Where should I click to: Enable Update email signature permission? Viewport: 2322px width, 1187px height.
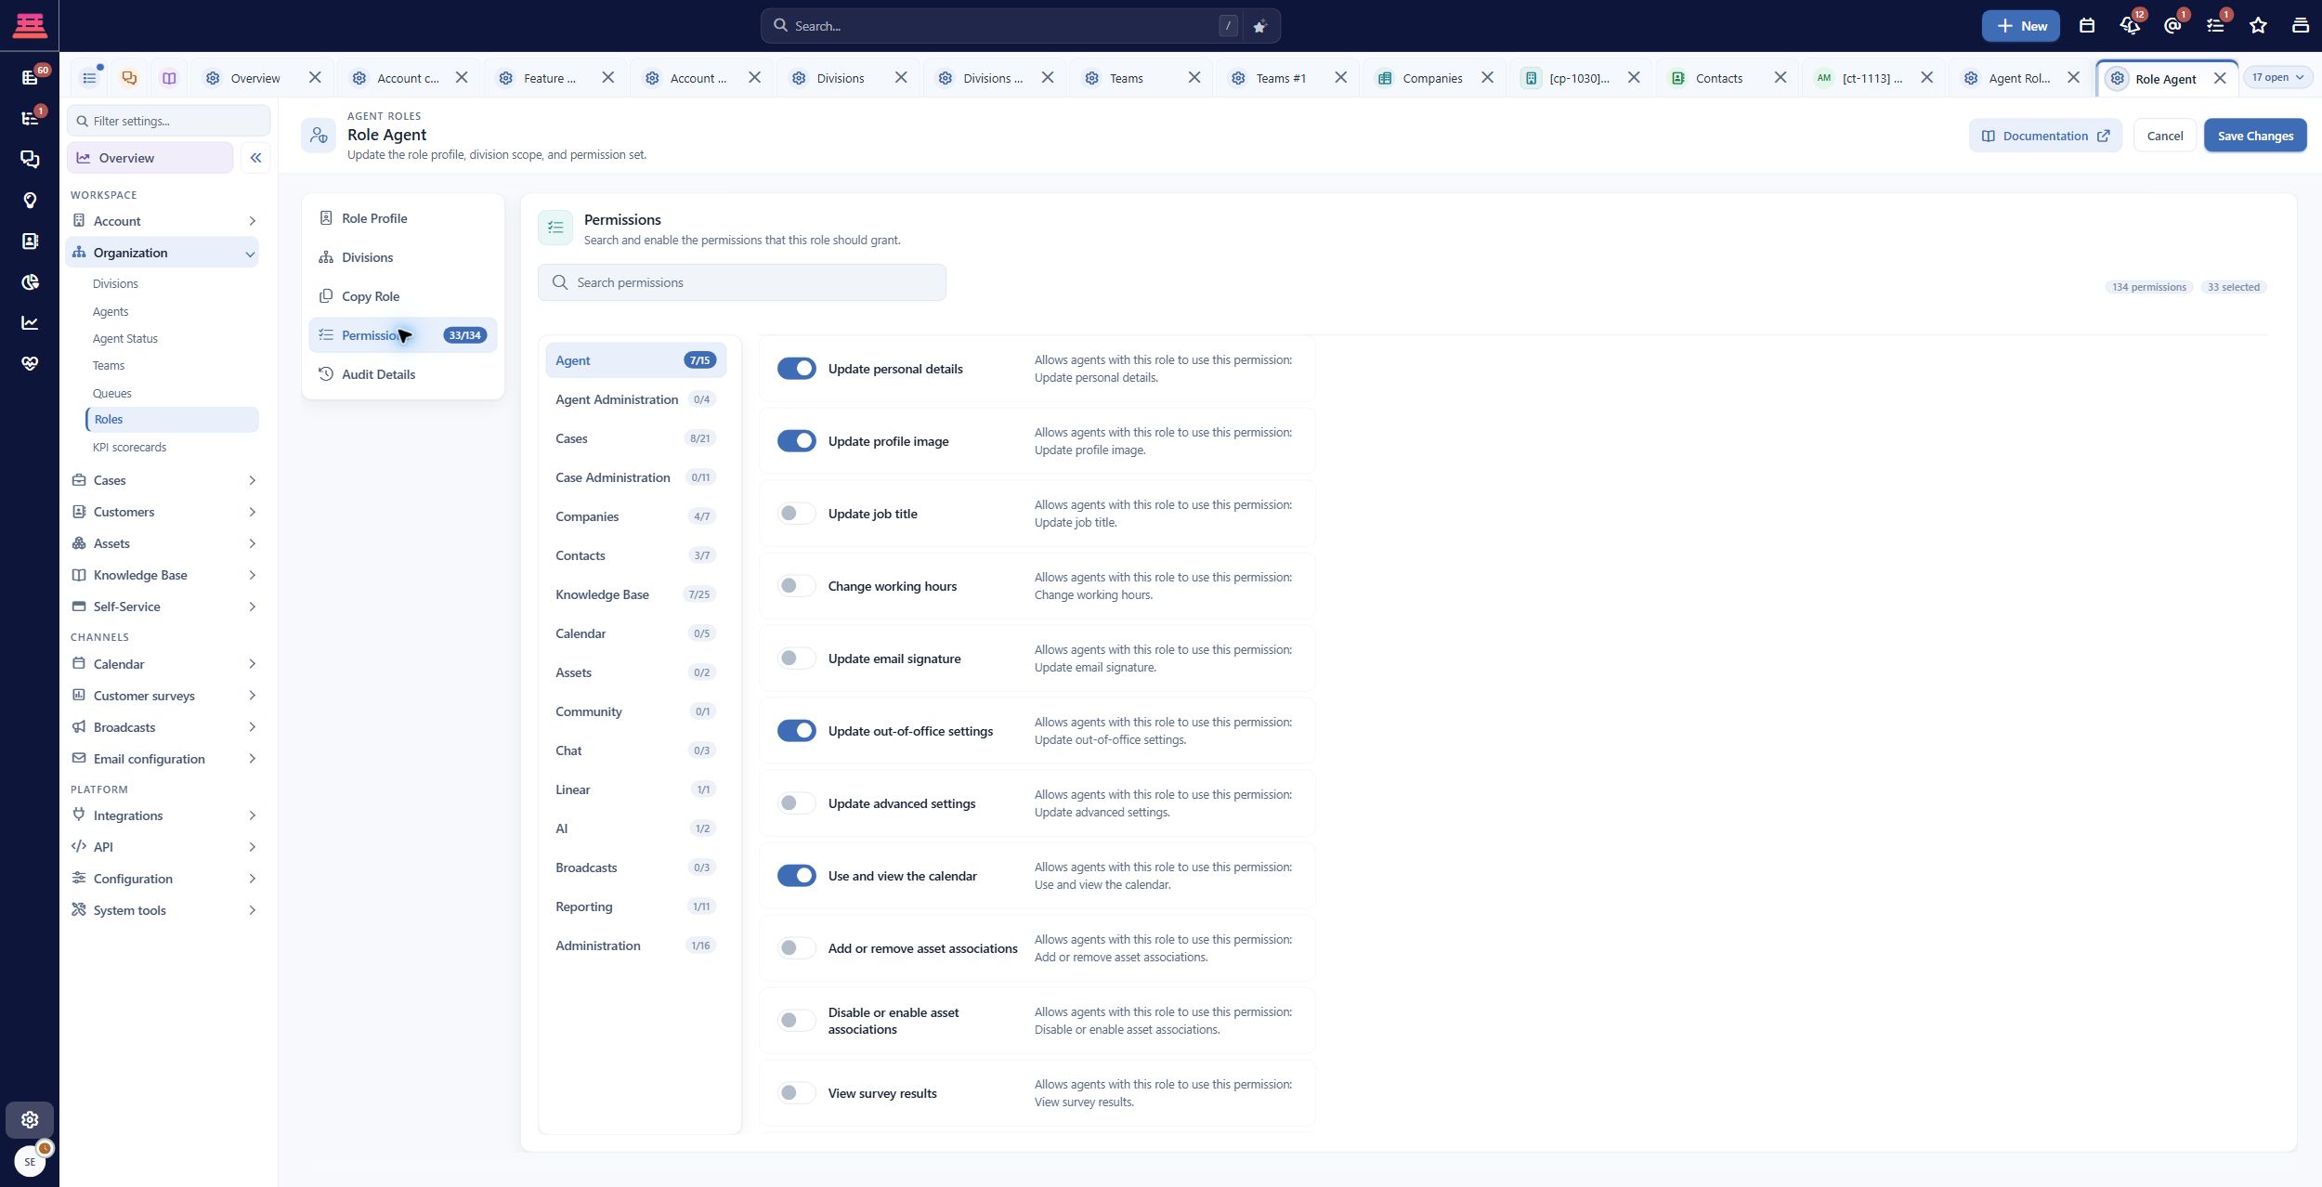pyautogui.click(x=796, y=659)
